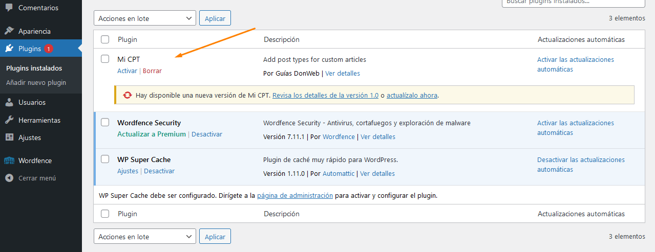The image size is (655, 252).
Task: Select Plugins instalados in the sidebar
Action: 34,68
